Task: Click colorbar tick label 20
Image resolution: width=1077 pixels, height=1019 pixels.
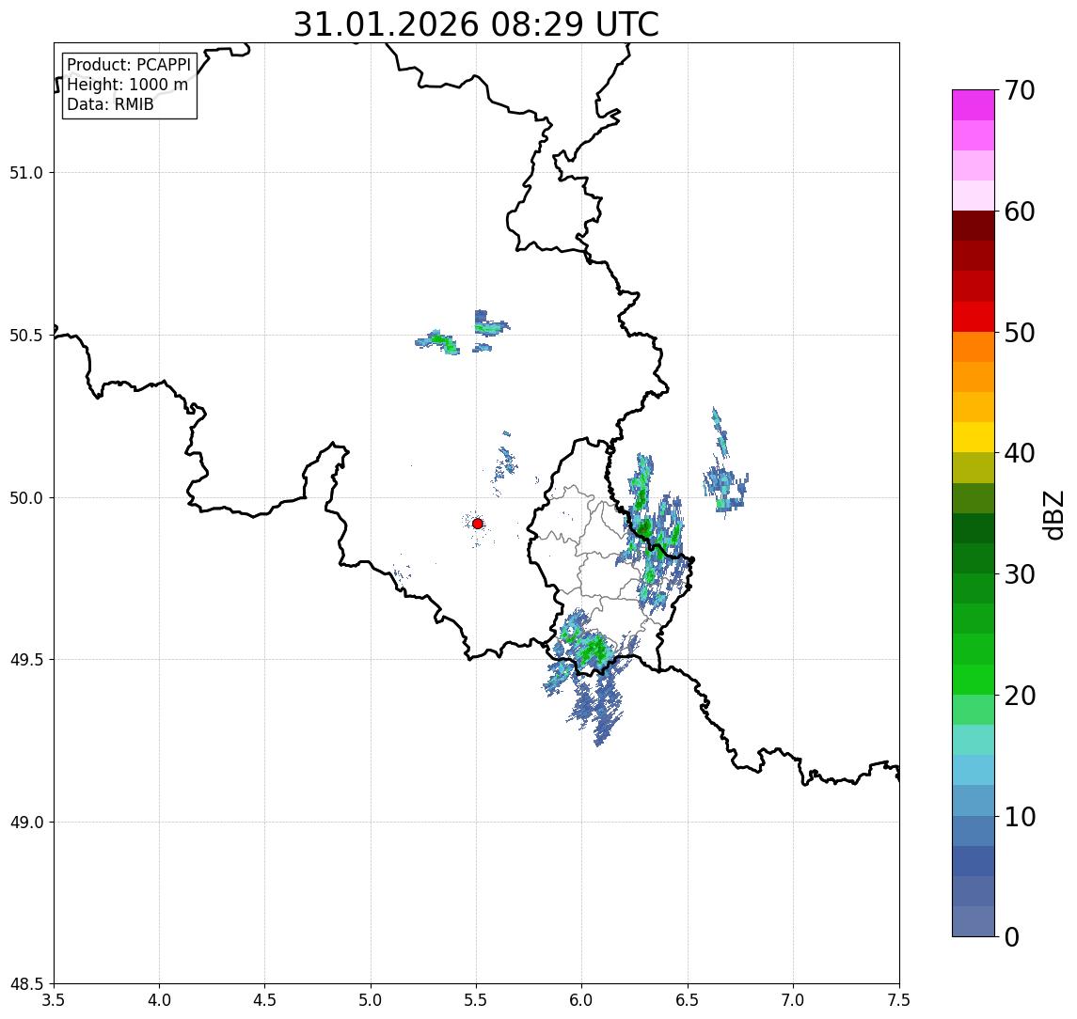Action: click(x=1020, y=695)
